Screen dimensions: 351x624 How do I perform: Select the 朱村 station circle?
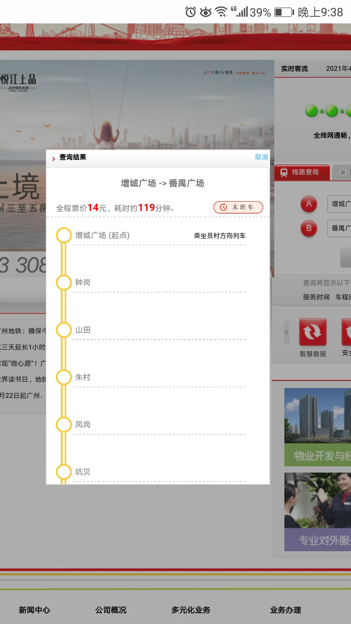[x=64, y=377]
